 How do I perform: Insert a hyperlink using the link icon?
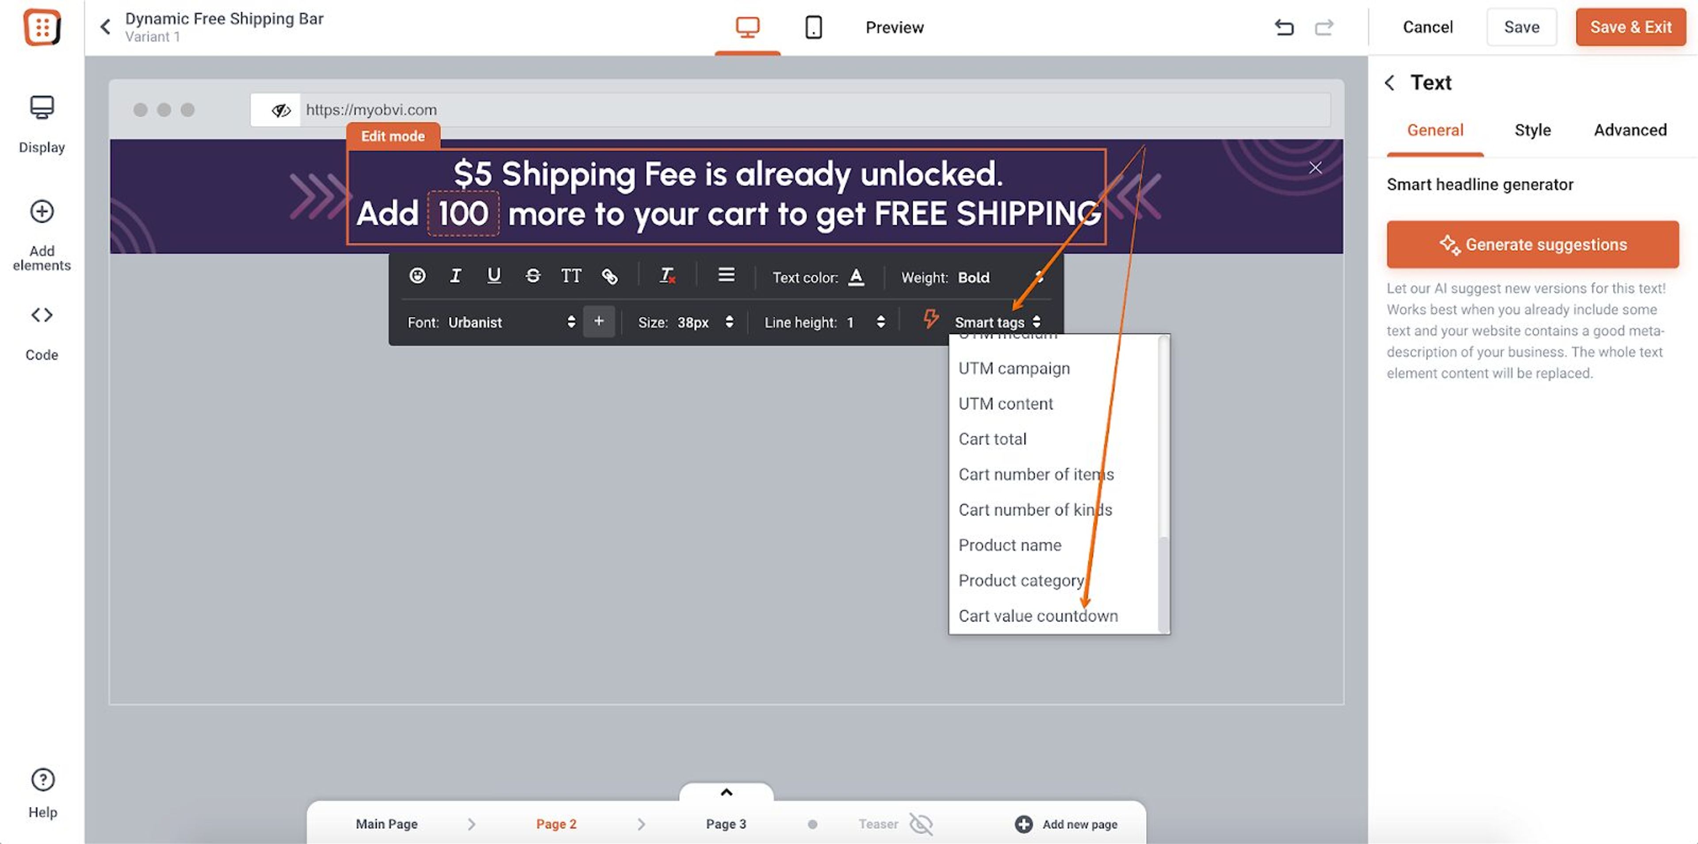point(610,276)
